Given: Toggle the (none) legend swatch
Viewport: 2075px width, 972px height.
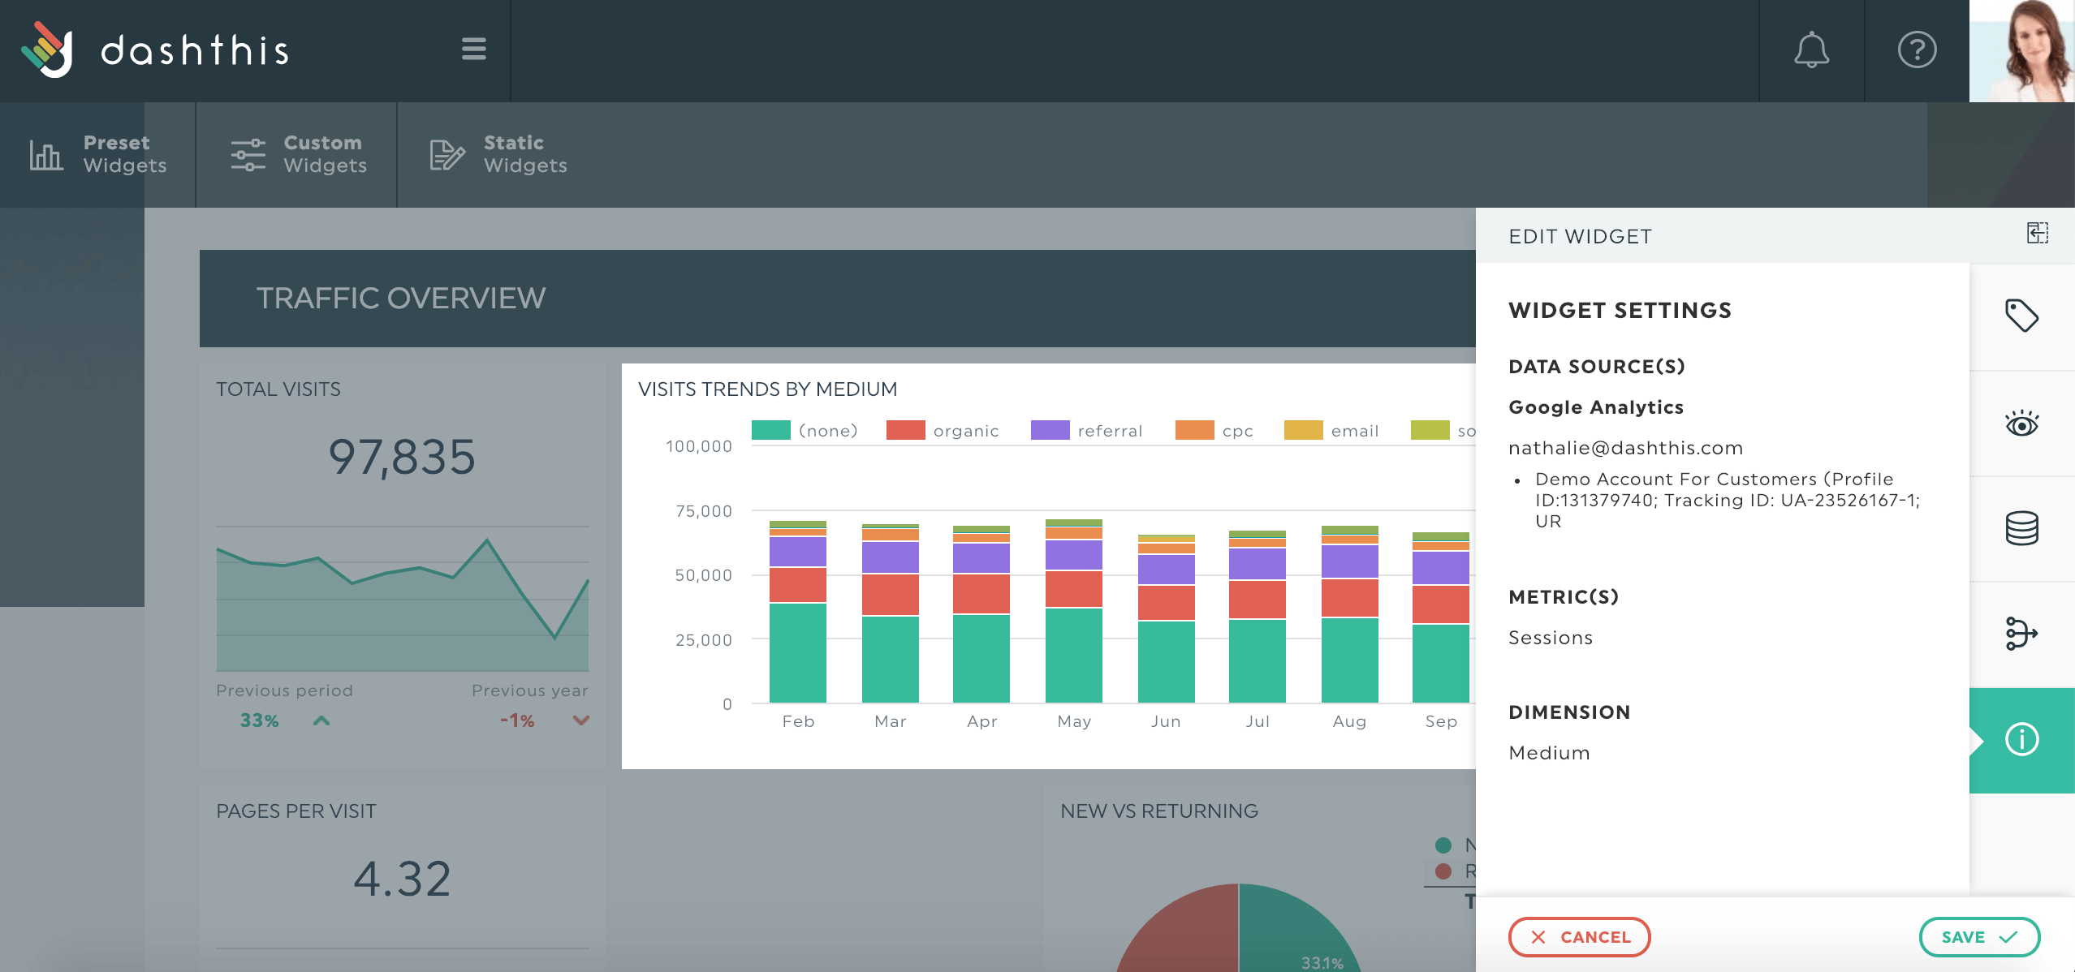Looking at the screenshot, I should (770, 430).
